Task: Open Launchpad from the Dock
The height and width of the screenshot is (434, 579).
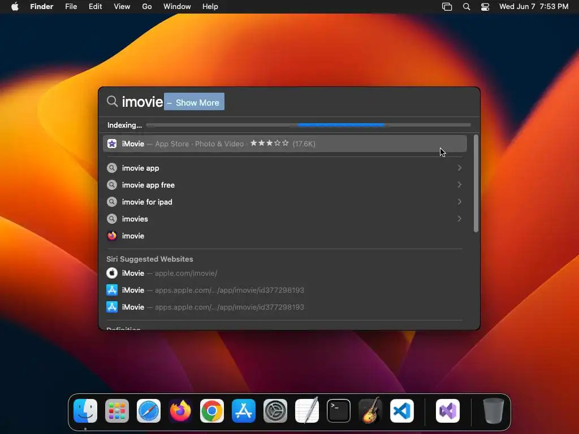Action: point(117,411)
